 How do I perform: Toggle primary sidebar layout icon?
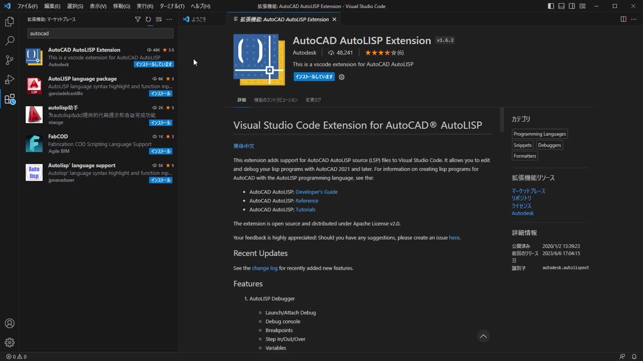click(x=551, y=6)
